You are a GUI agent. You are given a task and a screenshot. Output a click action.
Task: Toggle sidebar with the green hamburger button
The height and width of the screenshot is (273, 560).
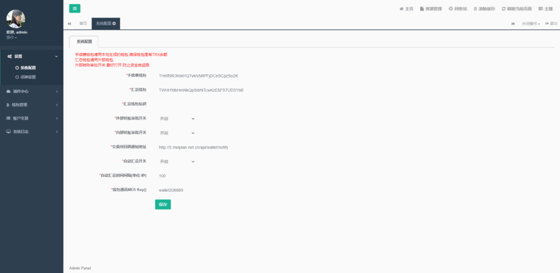74,8
